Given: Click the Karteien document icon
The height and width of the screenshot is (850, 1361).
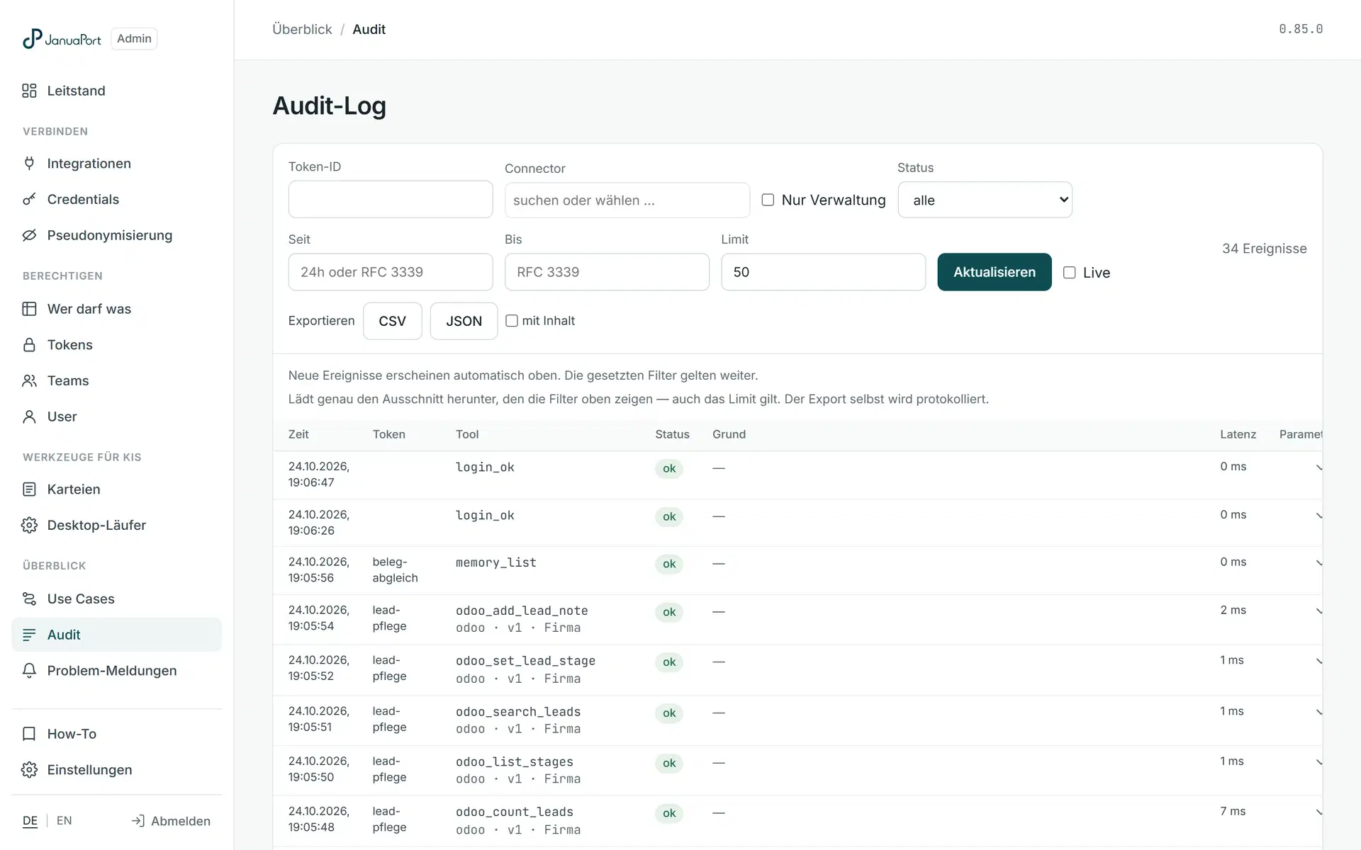Looking at the screenshot, I should point(29,489).
